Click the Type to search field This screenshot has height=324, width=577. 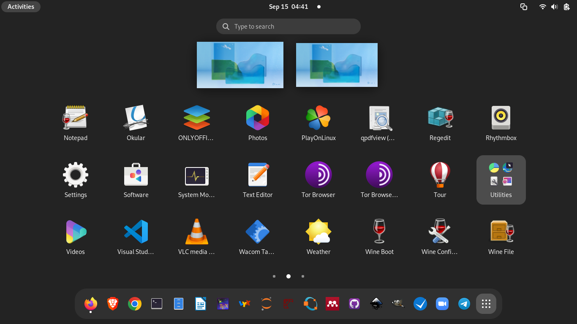(288, 27)
